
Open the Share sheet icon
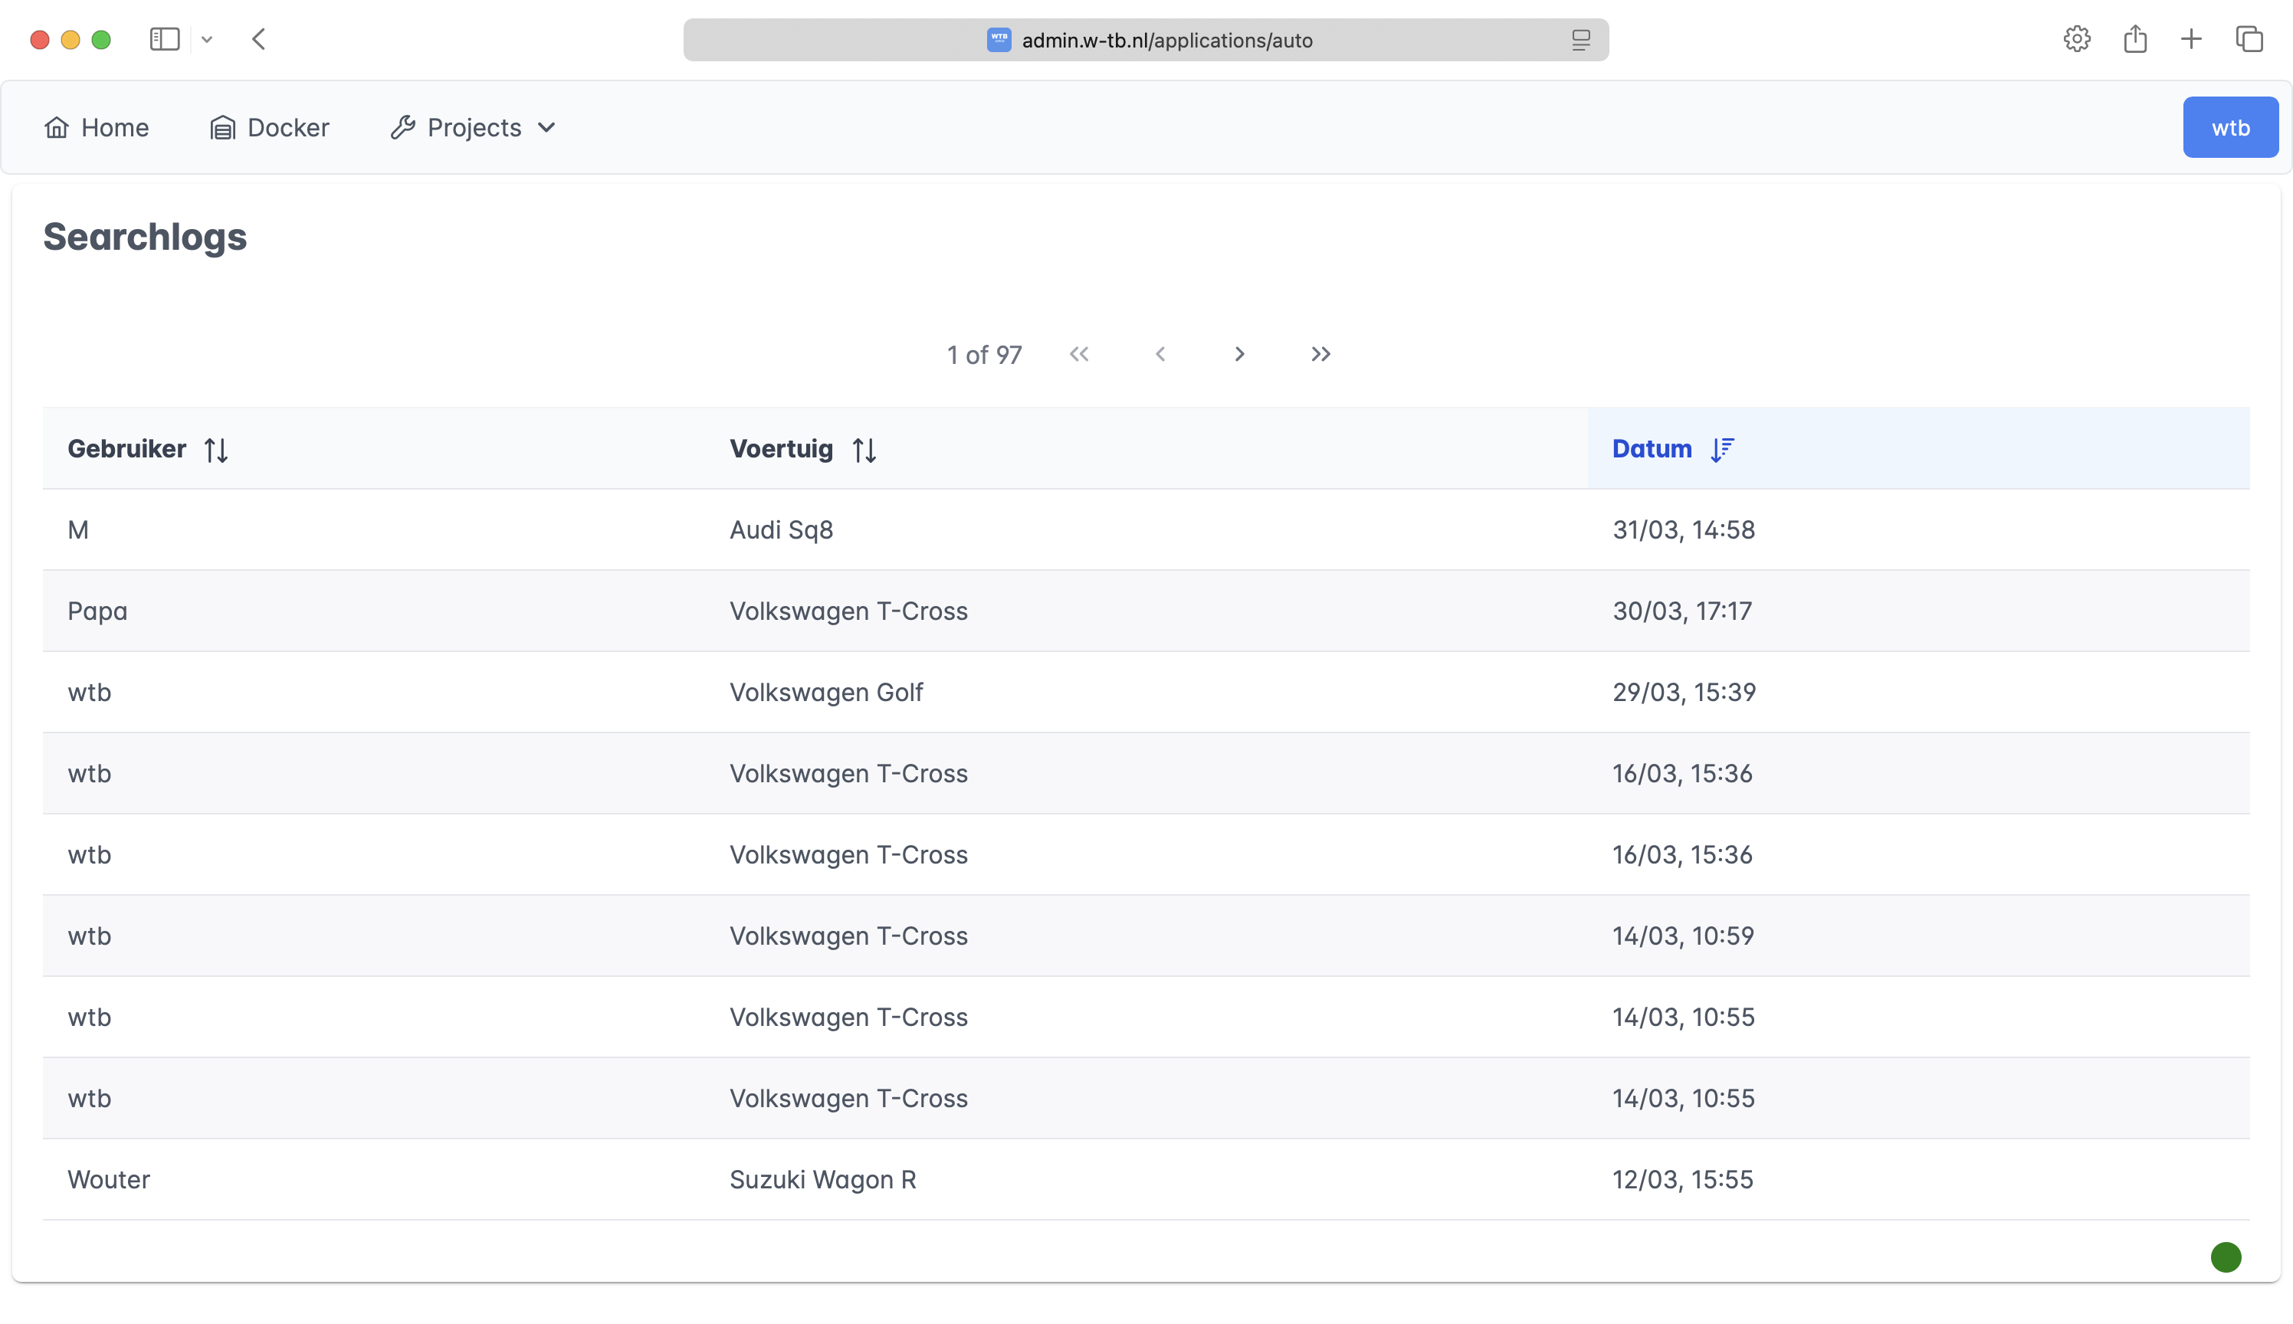point(2134,40)
